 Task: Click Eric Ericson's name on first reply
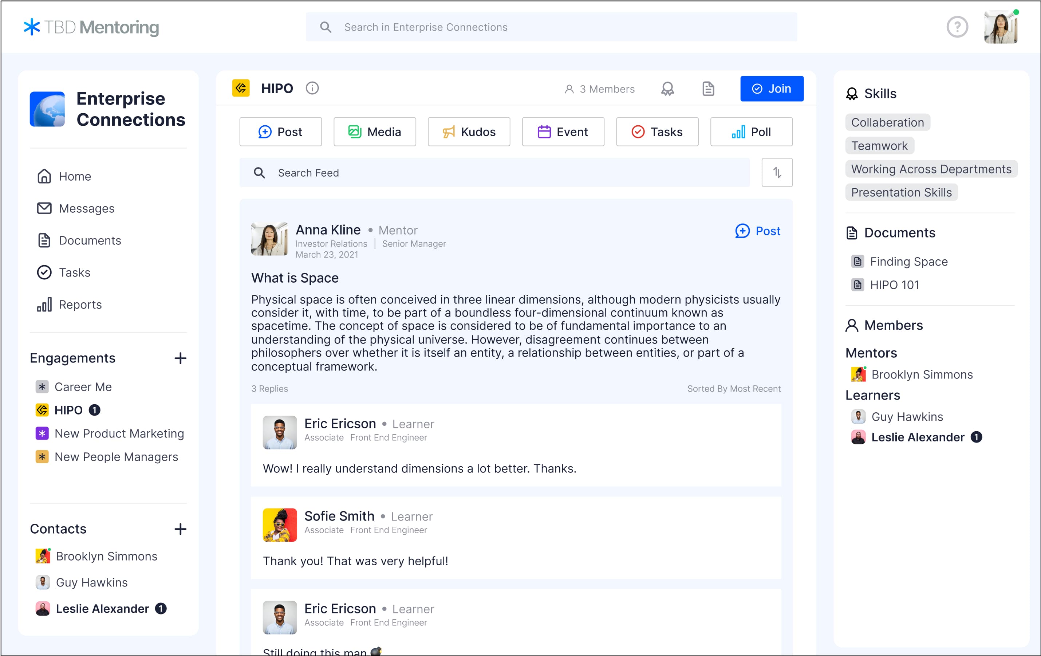[x=340, y=423]
